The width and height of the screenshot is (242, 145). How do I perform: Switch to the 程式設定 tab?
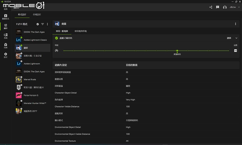[22, 15]
